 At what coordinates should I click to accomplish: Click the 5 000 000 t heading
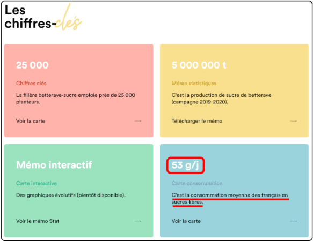click(199, 65)
